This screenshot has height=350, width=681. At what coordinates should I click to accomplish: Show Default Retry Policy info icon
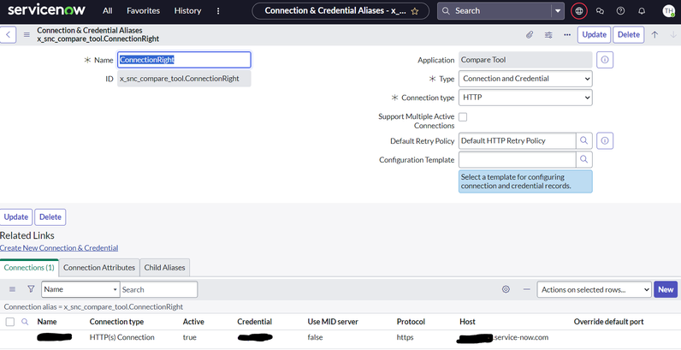click(605, 140)
